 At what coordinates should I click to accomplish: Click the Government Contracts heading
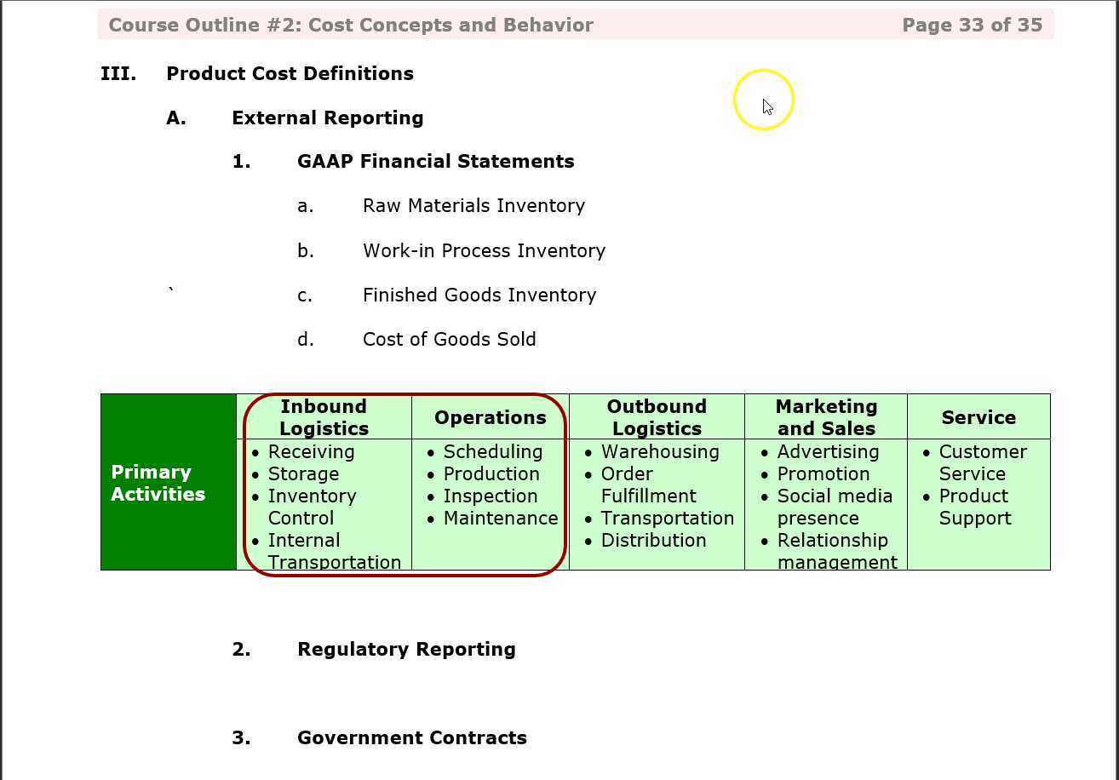pyautogui.click(x=412, y=737)
